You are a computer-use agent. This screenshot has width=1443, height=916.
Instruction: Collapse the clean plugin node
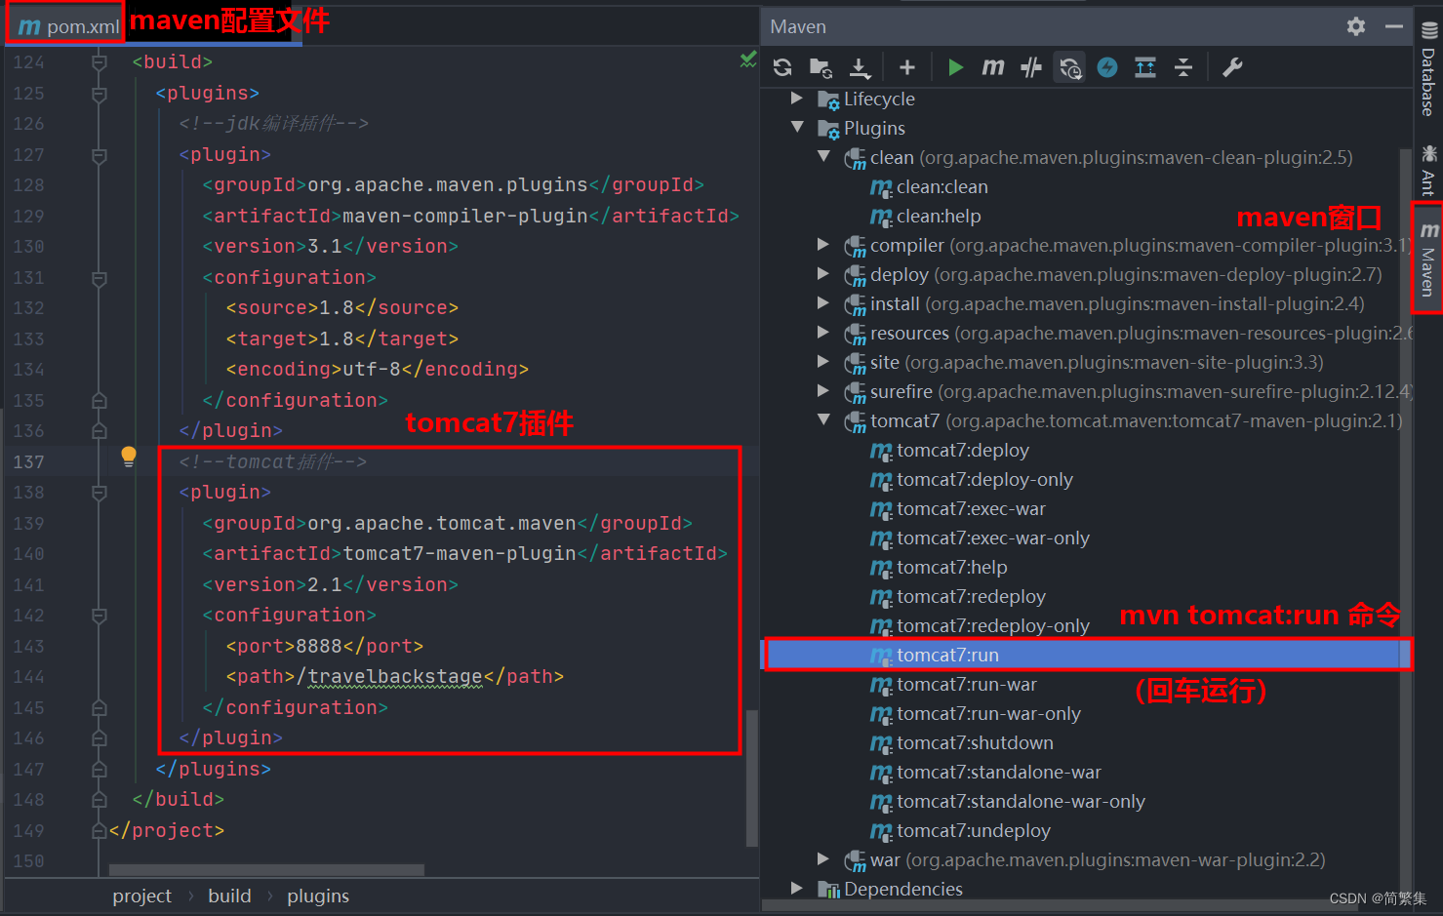click(x=823, y=156)
